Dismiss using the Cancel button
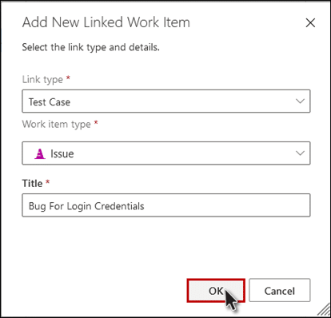This screenshot has height=318, width=331. pos(280,291)
